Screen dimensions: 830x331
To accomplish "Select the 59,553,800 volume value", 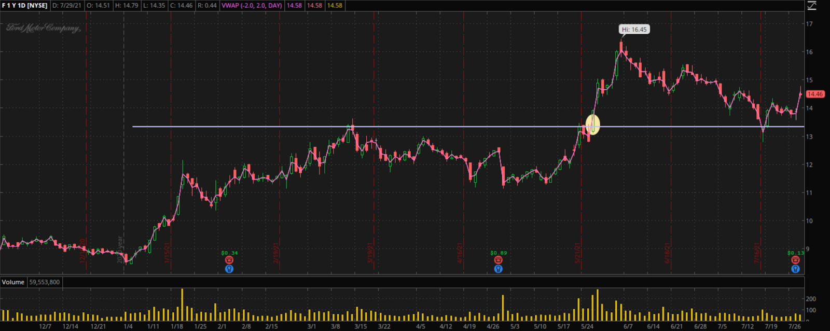I will (x=45, y=282).
